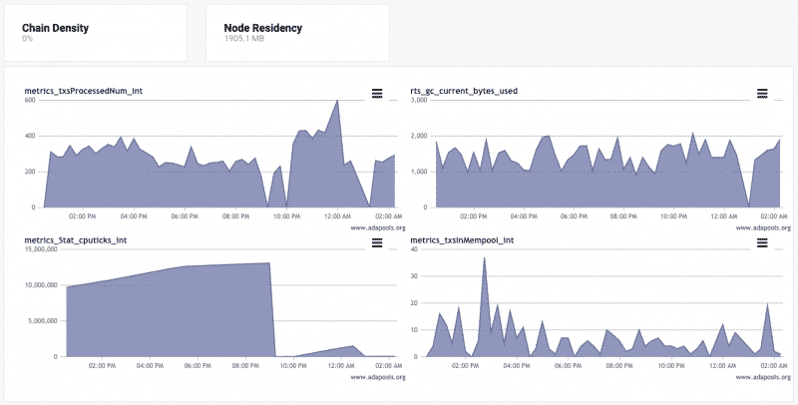Click the tallest spike in txsInMempool chart

tap(484, 258)
